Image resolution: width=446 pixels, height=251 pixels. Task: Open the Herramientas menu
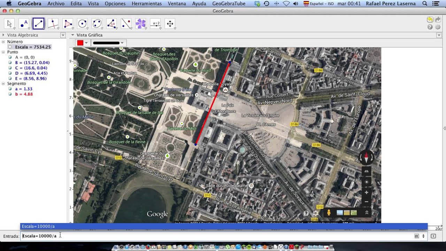147,3
